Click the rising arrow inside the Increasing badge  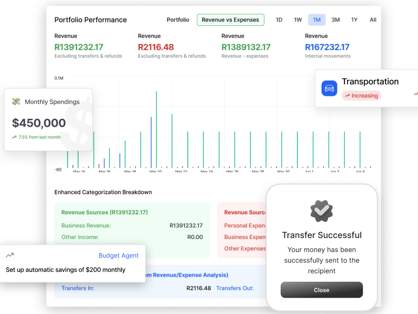coord(348,95)
